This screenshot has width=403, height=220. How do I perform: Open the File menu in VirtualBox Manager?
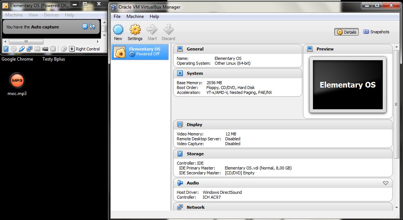(117, 16)
